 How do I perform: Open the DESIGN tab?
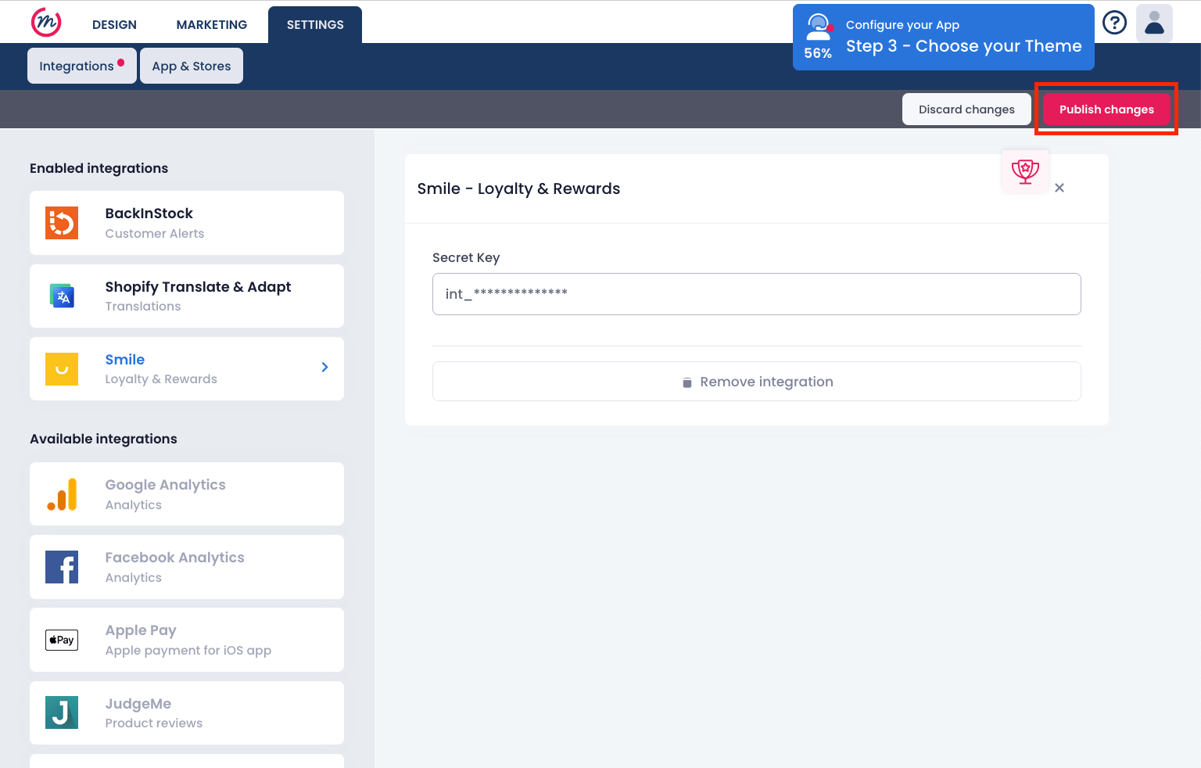click(x=114, y=25)
